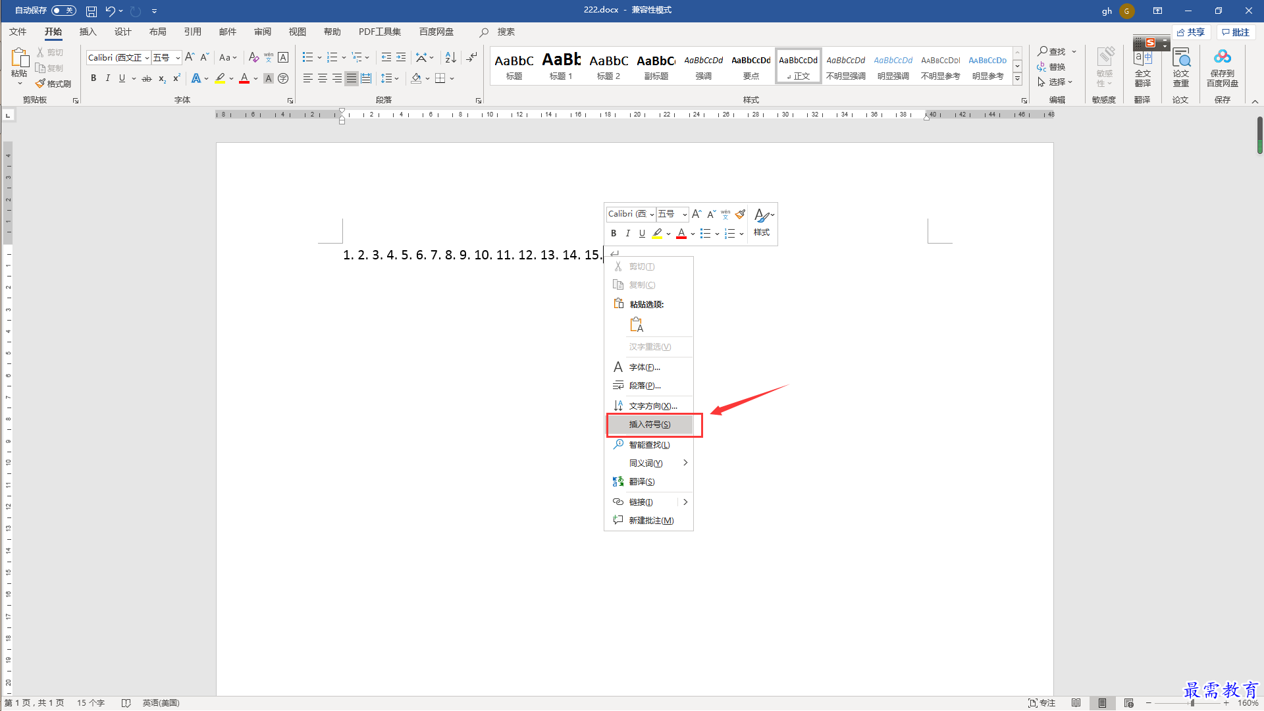Open the Change Case Aa dropdown
1264x711 pixels.
pyautogui.click(x=228, y=58)
